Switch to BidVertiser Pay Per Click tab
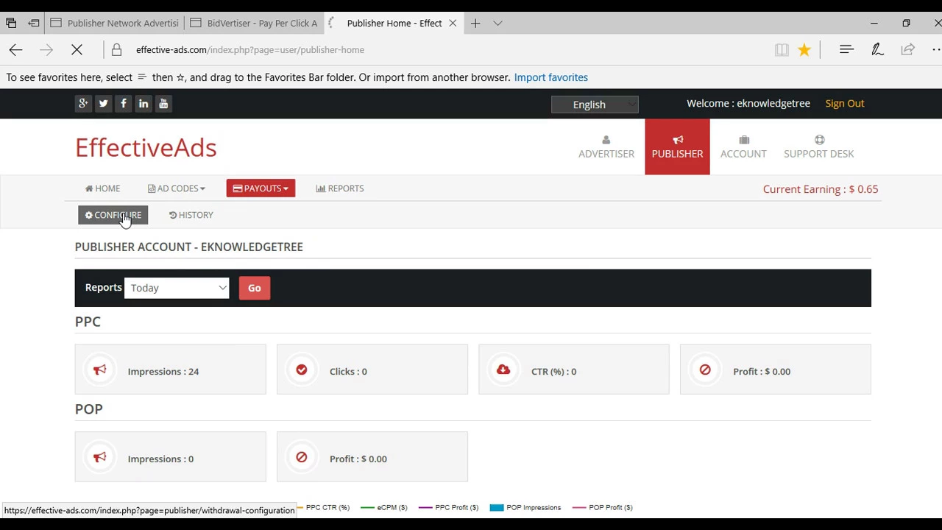The image size is (942, 530). point(254,24)
